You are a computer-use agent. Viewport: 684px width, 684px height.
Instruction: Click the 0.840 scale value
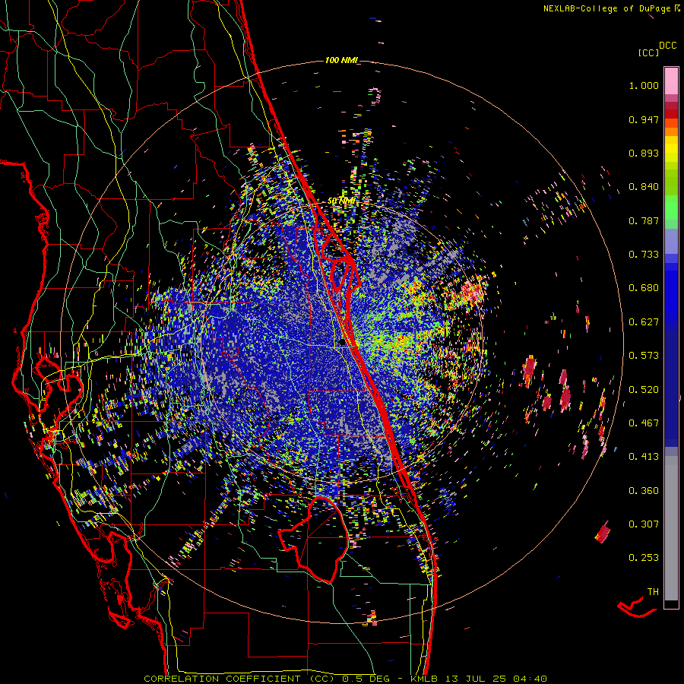pos(644,187)
